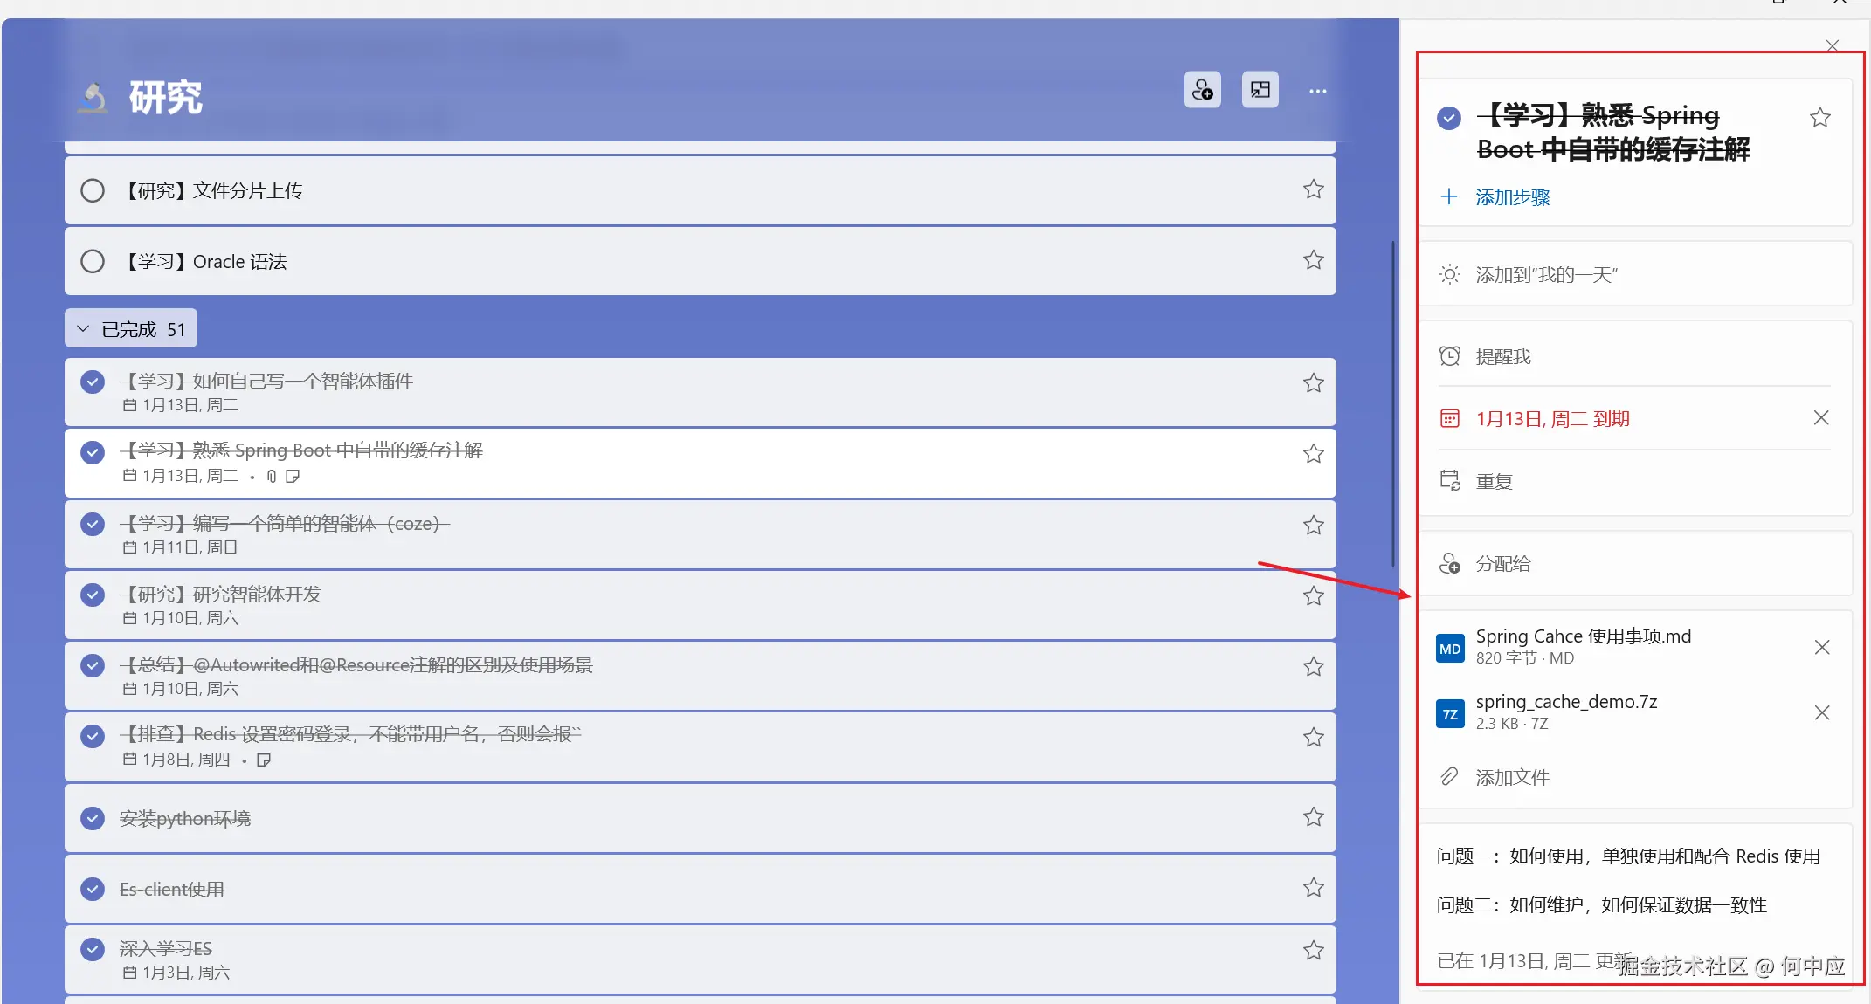Open the list more options ellipsis
This screenshot has width=1871, height=1004.
coord(1317,91)
